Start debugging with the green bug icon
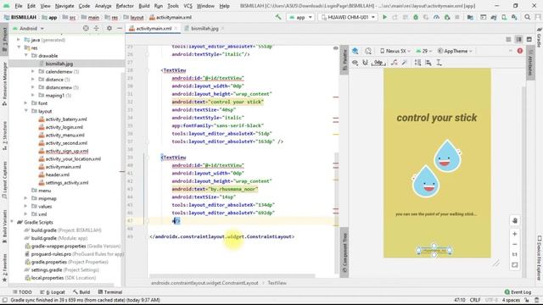The width and height of the screenshot is (543, 305). coord(416,17)
